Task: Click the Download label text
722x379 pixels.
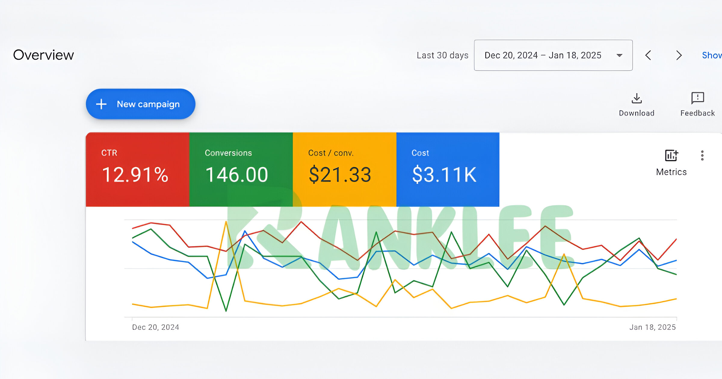Action: [637, 113]
